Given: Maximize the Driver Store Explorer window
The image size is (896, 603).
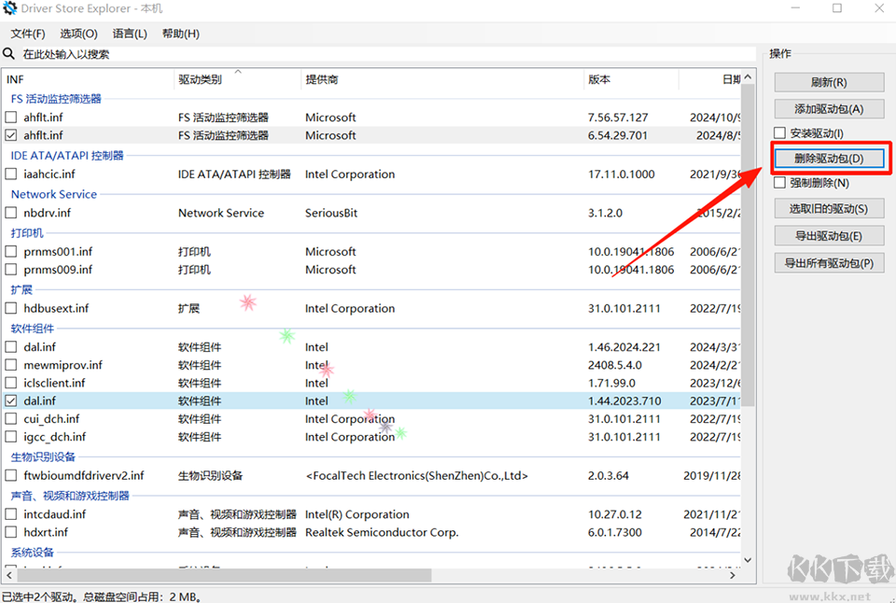Looking at the screenshot, I should (x=837, y=8).
